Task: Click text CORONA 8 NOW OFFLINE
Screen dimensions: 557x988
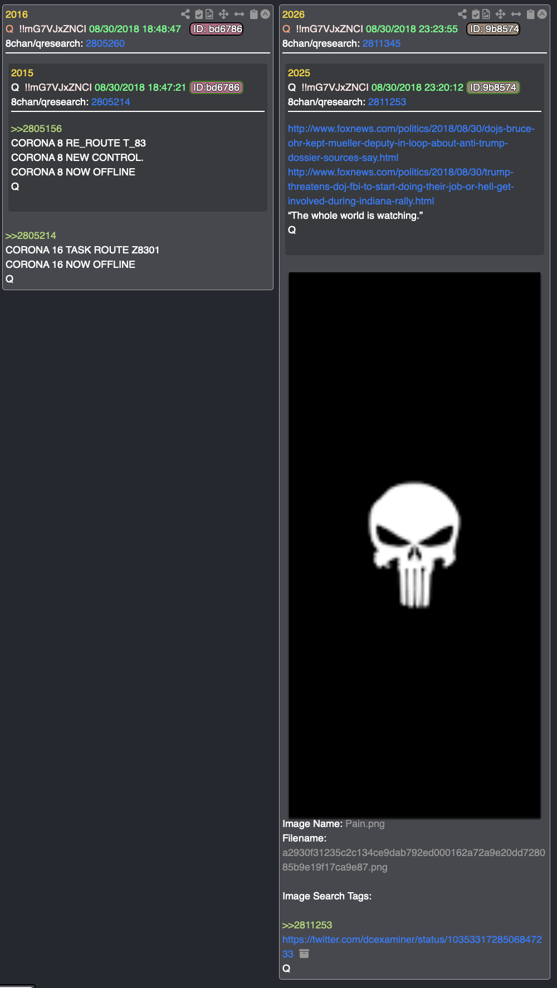Action: click(x=74, y=172)
